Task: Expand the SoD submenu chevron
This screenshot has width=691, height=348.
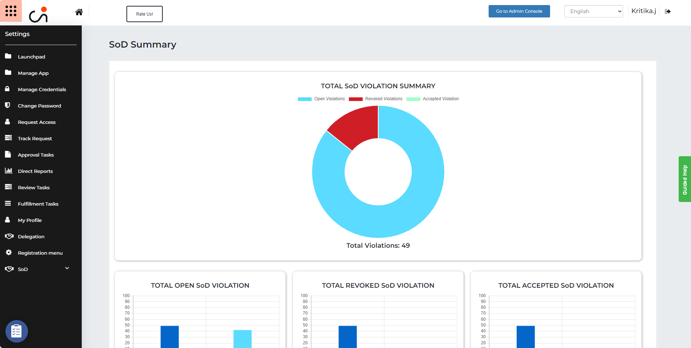Action: (67, 268)
